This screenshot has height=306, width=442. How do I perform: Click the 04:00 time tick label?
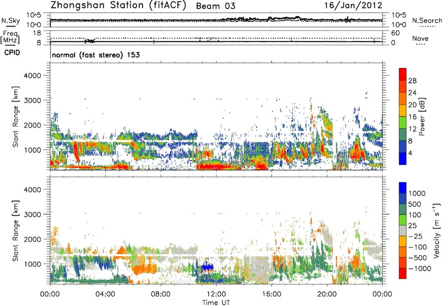[x=105, y=294]
